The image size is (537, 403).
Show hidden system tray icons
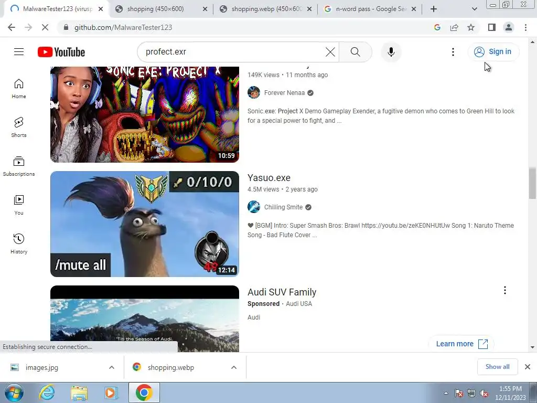446,394
